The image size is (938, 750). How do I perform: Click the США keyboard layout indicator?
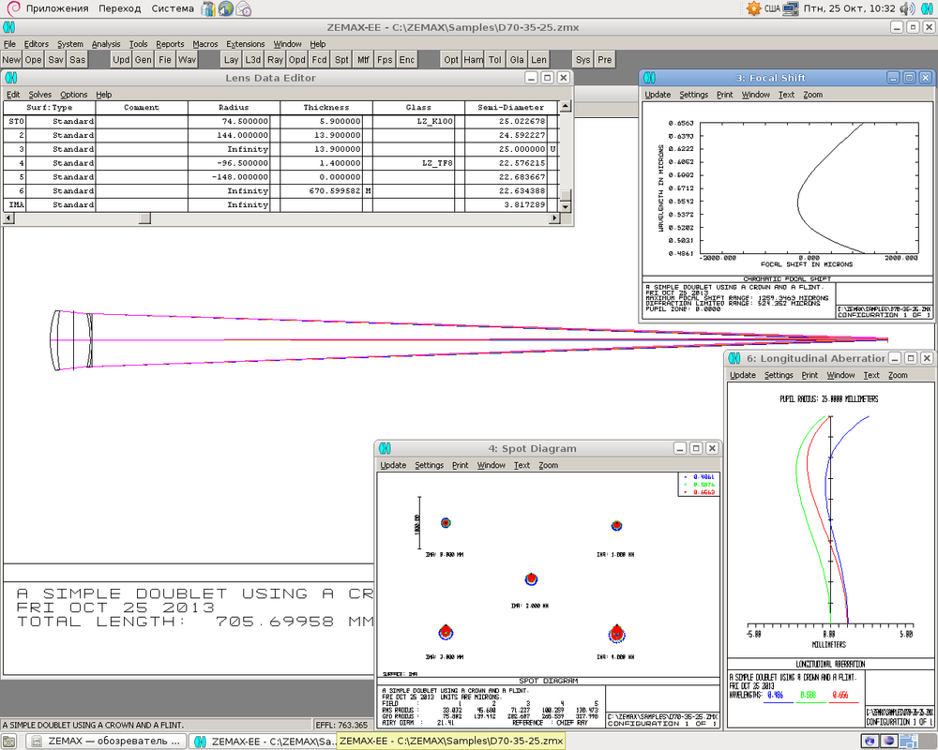[x=772, y=8]
